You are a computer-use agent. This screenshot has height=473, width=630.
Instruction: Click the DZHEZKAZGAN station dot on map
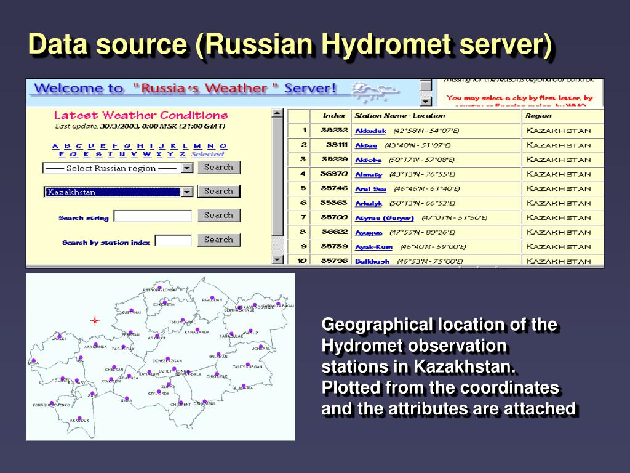pos(168,358)
